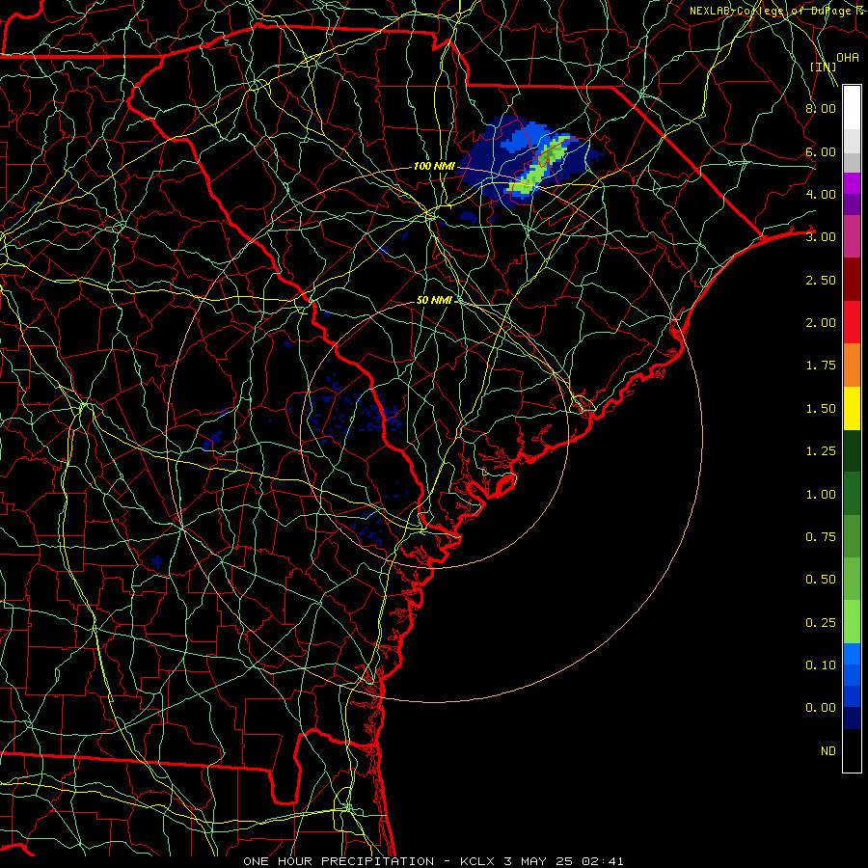This screenshot has height=868, width=868.
Task: Click the 1.50 legend value
Action: point(821,409)
